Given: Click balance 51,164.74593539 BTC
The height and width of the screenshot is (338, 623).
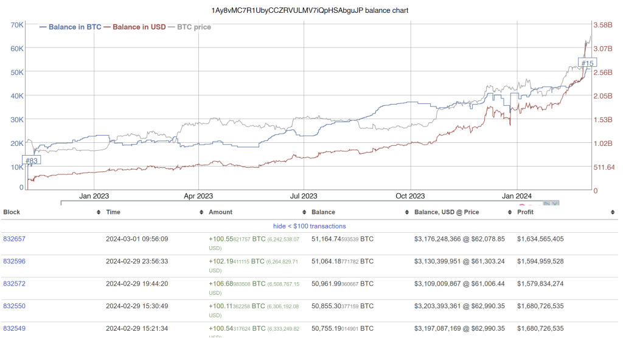Looking at the screenshot, I should [x=343, y=239].
